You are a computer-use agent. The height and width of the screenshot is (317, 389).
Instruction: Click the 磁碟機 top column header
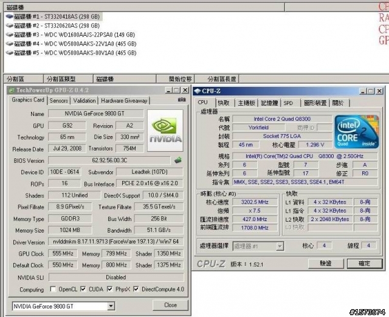[x=144, y=7]
